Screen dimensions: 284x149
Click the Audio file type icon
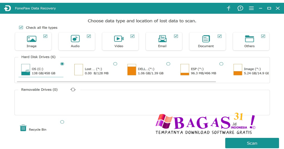pyautogui.click(x=75, y=39)
